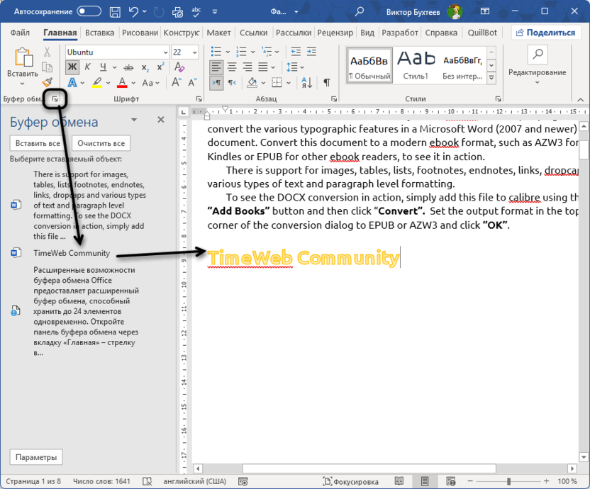590x489 pixels.
Task: Open the Вставка ribbon tab
Action: 99,33
